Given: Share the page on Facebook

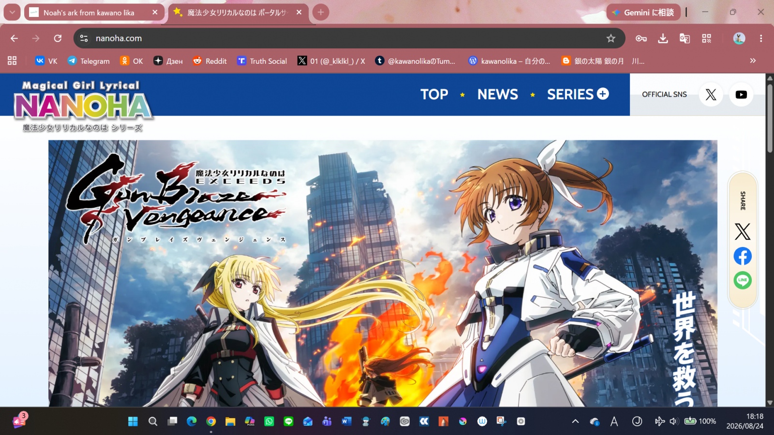Looking at the screenshot, I should (743, 256).
